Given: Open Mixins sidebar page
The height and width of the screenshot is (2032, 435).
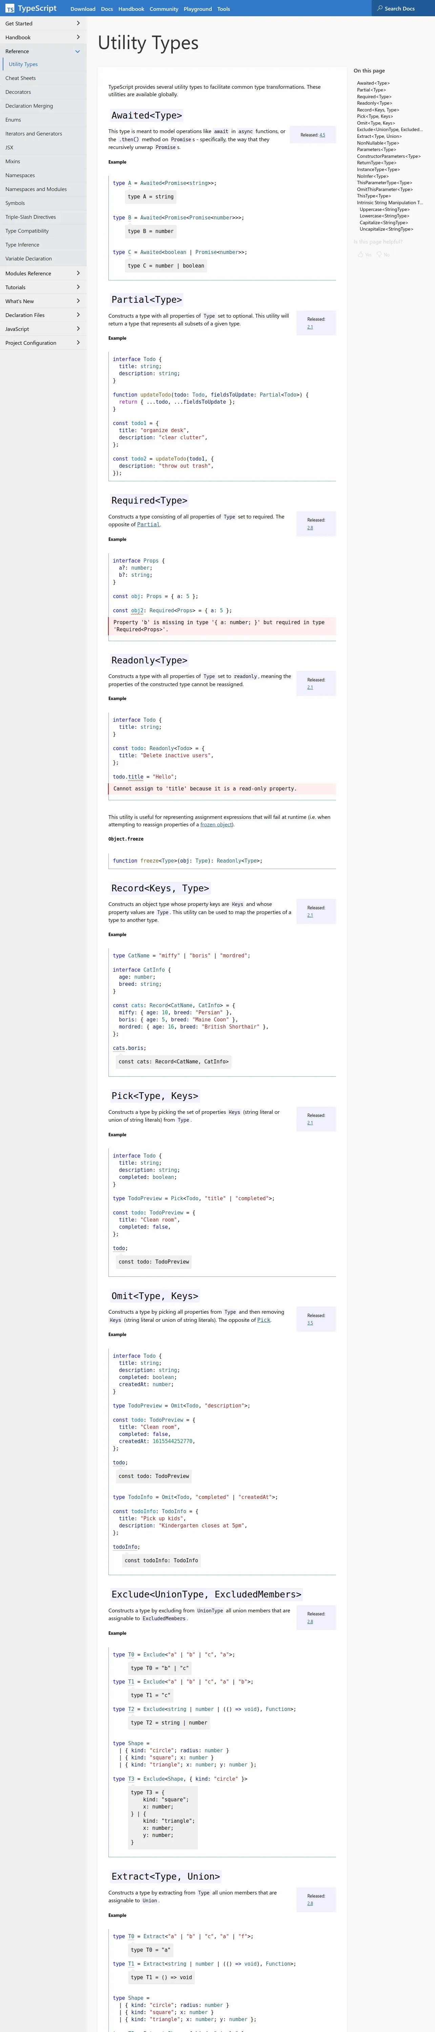Looking at the screenshot, I should coord(43,162).
